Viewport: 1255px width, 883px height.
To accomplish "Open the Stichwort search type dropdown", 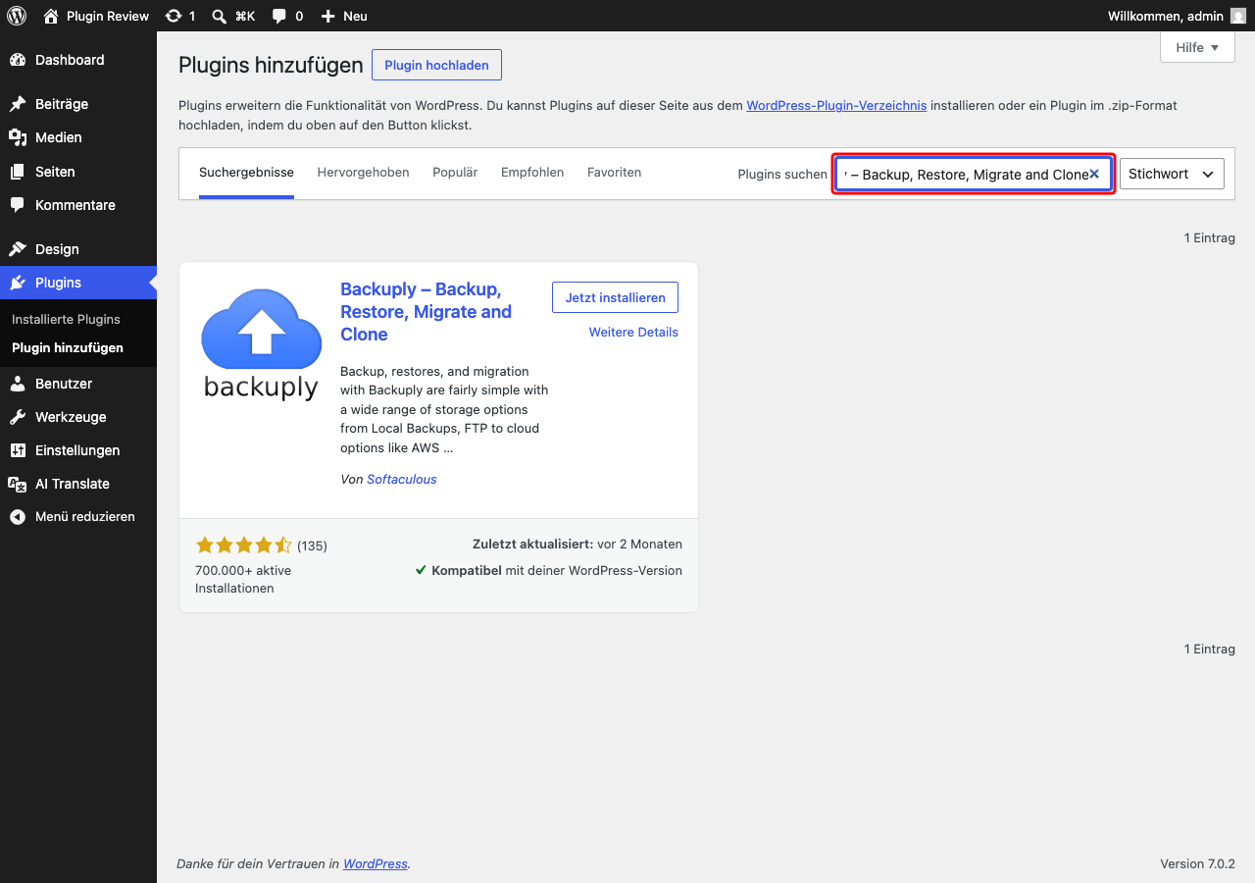I will point(1172,174).
